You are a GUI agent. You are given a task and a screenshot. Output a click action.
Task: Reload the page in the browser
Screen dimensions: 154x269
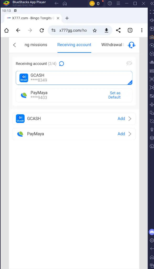pos(42,30)
